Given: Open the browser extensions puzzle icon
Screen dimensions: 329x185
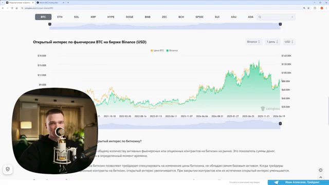Looking at the screenshot, I should pyautogui.click(x=315, y=8).
